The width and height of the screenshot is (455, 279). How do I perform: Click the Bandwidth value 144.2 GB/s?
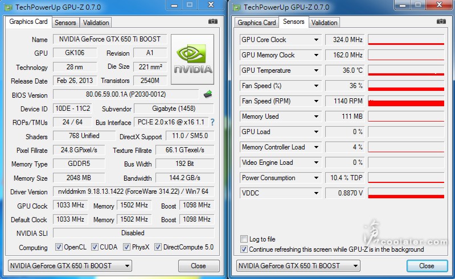point(185,178)
